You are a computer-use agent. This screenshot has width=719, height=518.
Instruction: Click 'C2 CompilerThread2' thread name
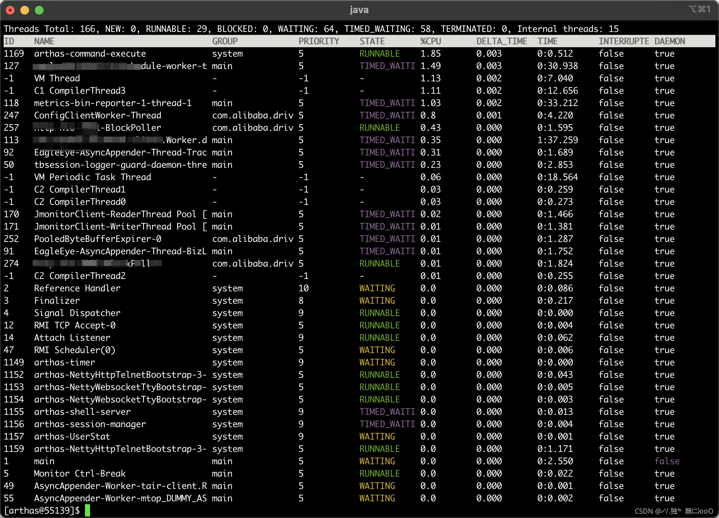(x=80, y=276)
